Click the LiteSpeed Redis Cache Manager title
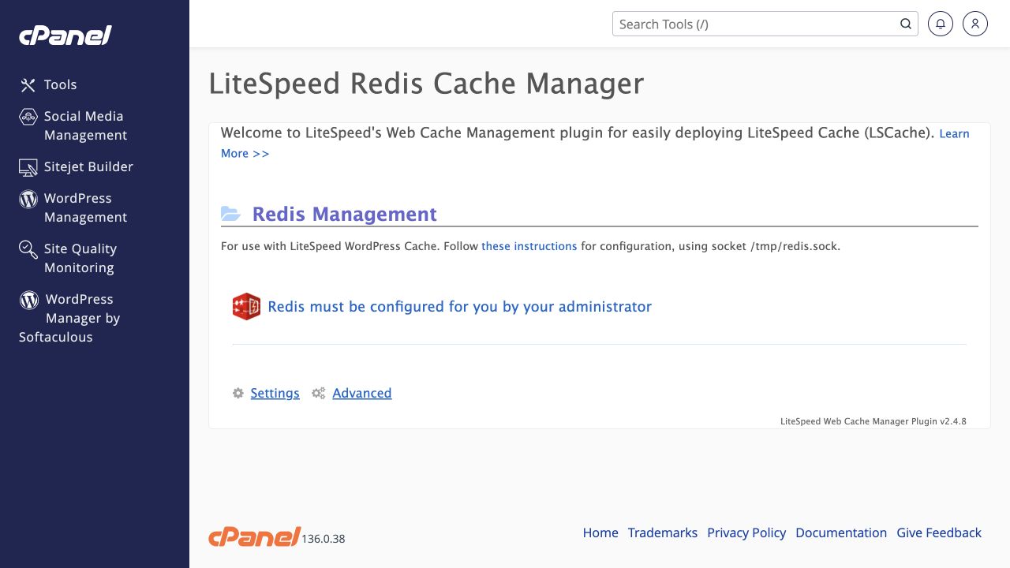 coord(426,84)
